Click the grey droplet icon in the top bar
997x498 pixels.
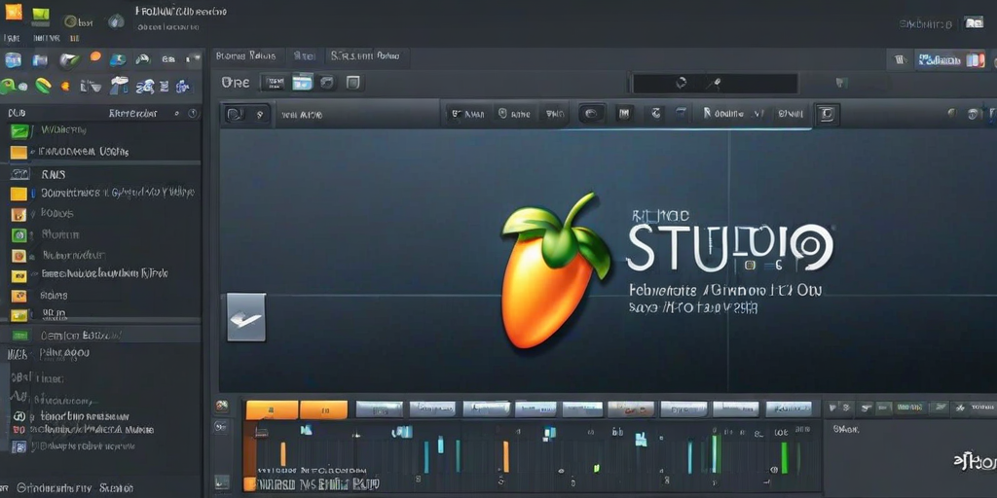click(x=116, y=21)
